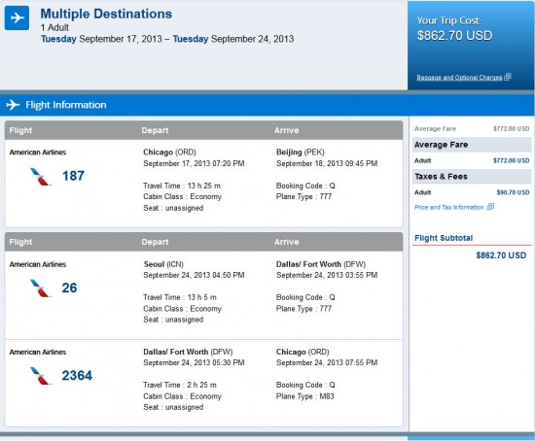Click Seoul (ICN) departure city
The height and width of the screenshot is (441, 535).
click(x=163, y=264)
